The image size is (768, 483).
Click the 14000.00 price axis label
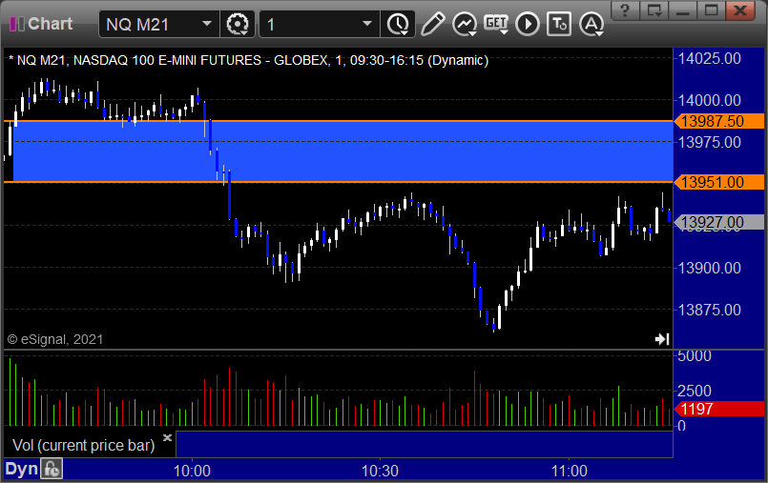click(x=709, y=100)
